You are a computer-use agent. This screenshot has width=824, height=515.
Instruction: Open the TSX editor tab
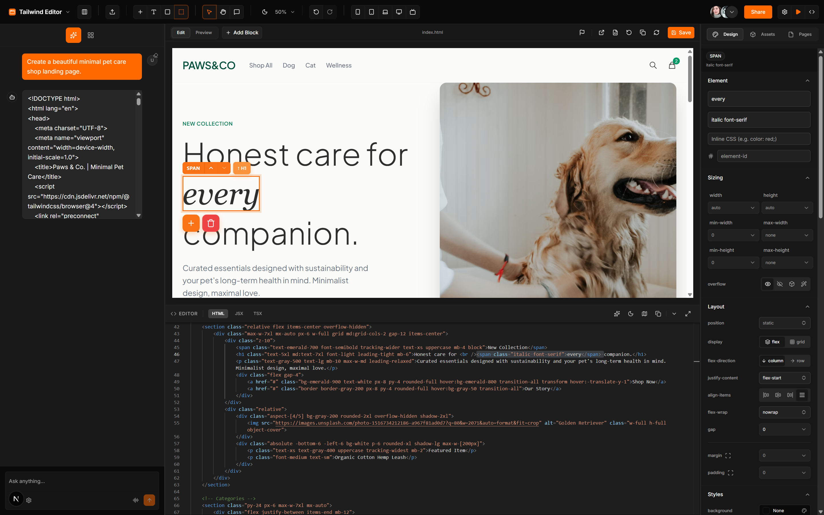coord(258,314)
